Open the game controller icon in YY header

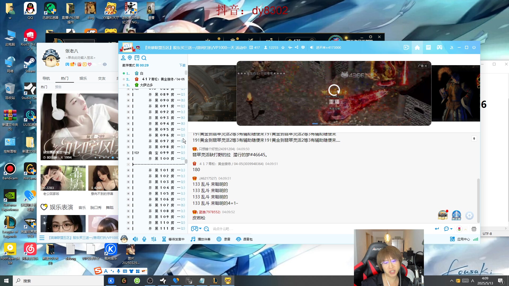(x=440, y=47)
